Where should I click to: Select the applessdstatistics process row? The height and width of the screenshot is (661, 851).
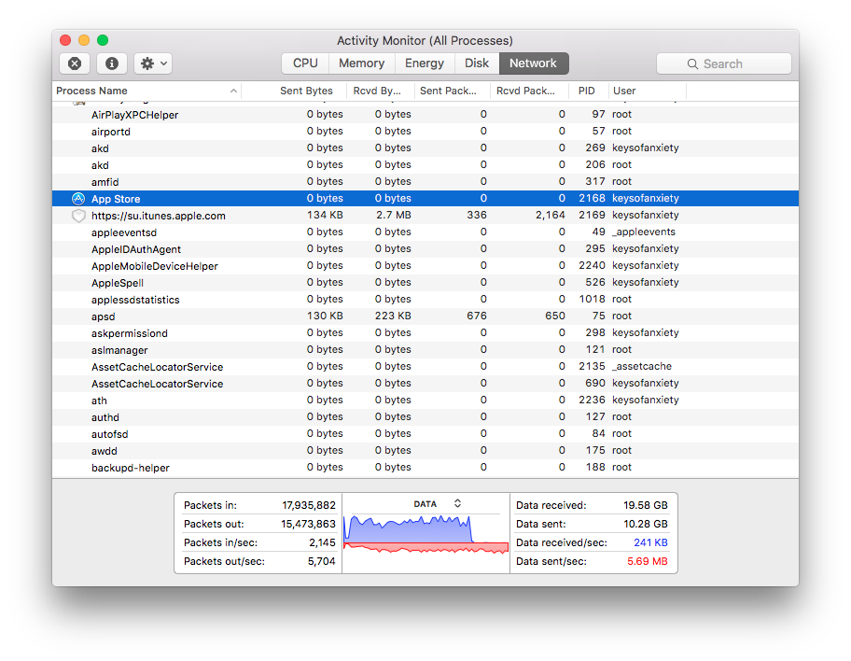[x=425, y=300]
